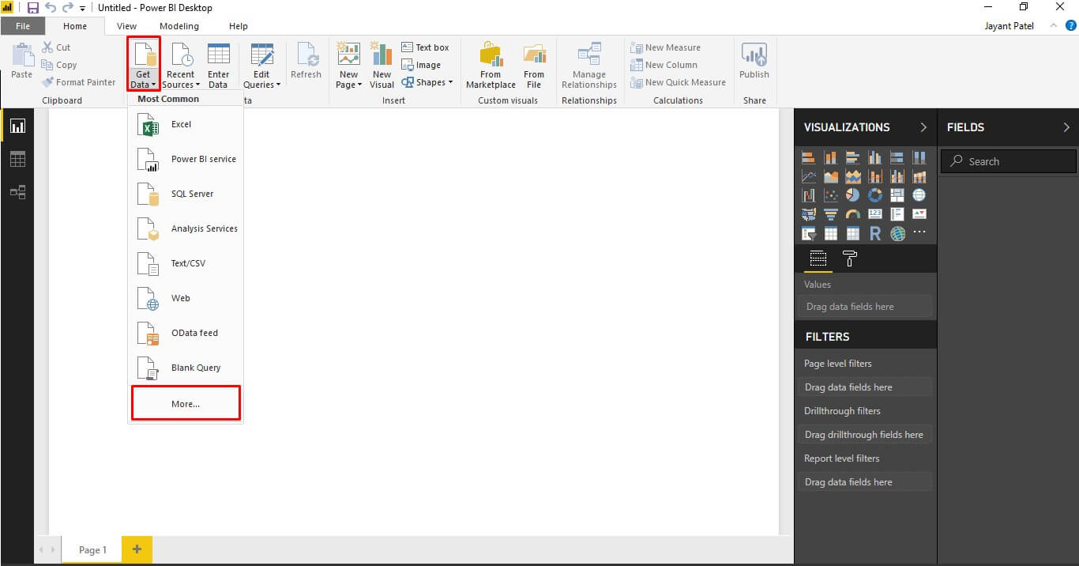This screenshot has height=566, width=1079.
Task: Choose the Funnel visual
Action: (x=831, y=214)
